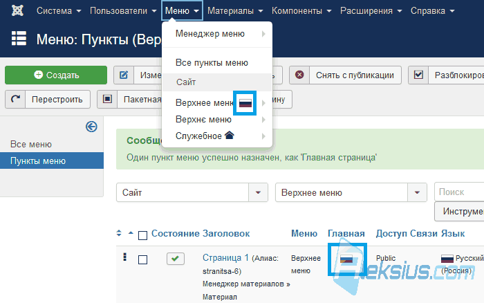This screenshot has width=484, height=303.
Task: Open the Материалы menu
Action: coord(235,11)
